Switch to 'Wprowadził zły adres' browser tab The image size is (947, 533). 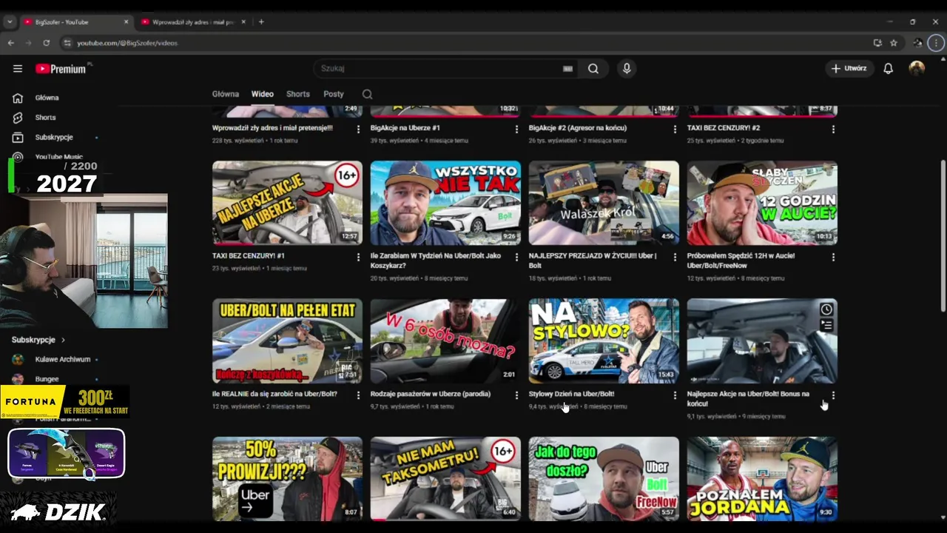(194, 21)
